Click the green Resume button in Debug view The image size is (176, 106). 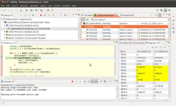pyautogui.click(x=33, y=15)
